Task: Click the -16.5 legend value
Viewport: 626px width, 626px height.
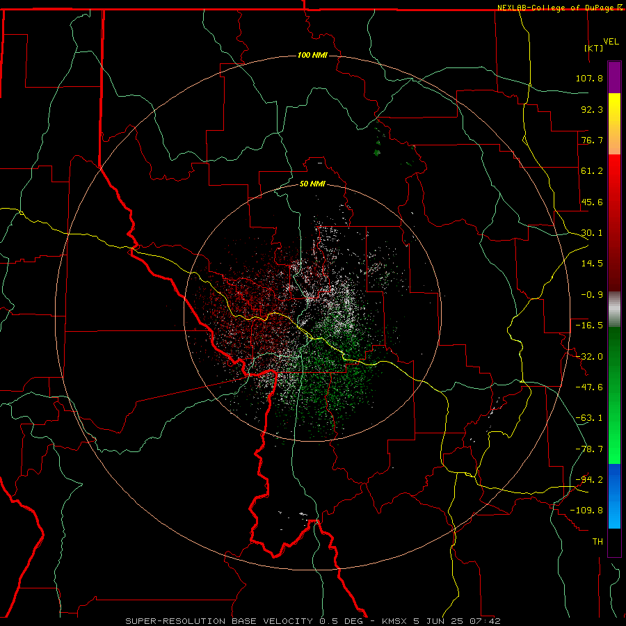Action: (589, 326)
